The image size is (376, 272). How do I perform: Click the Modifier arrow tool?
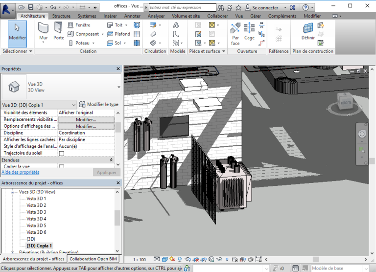point(17,34)
